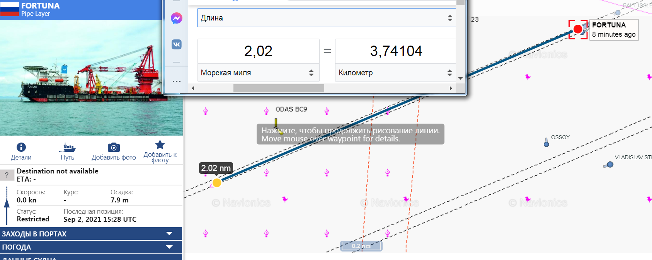Click the 2,02 nautical mile input field
Image resolution: width=652 pixels, height=260 pixels.
(258, 51)
